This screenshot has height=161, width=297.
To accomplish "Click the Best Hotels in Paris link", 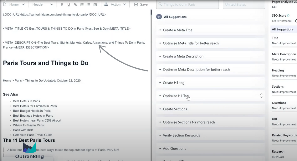I will click(26, 101).
